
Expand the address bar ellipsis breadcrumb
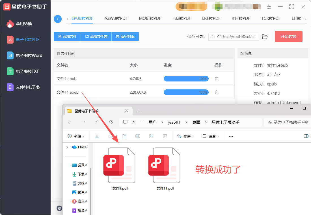tap(142, 122)
